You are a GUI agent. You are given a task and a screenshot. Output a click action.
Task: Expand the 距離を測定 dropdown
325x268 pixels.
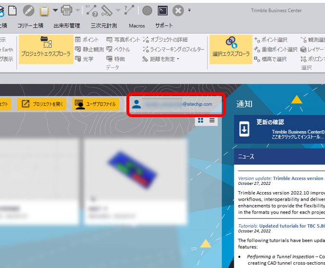(178, 59)
